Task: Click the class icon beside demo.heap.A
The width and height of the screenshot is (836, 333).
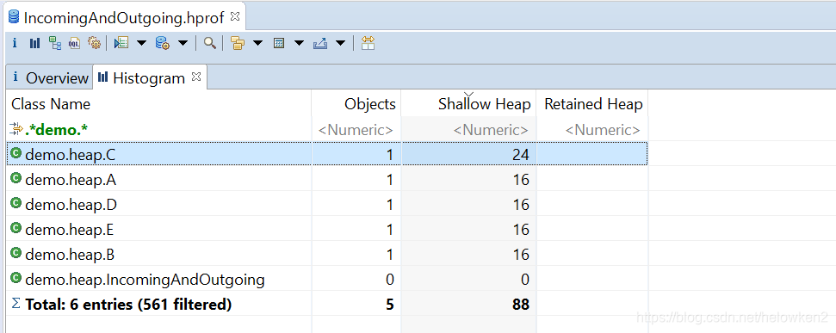Action: click(16, 178)
